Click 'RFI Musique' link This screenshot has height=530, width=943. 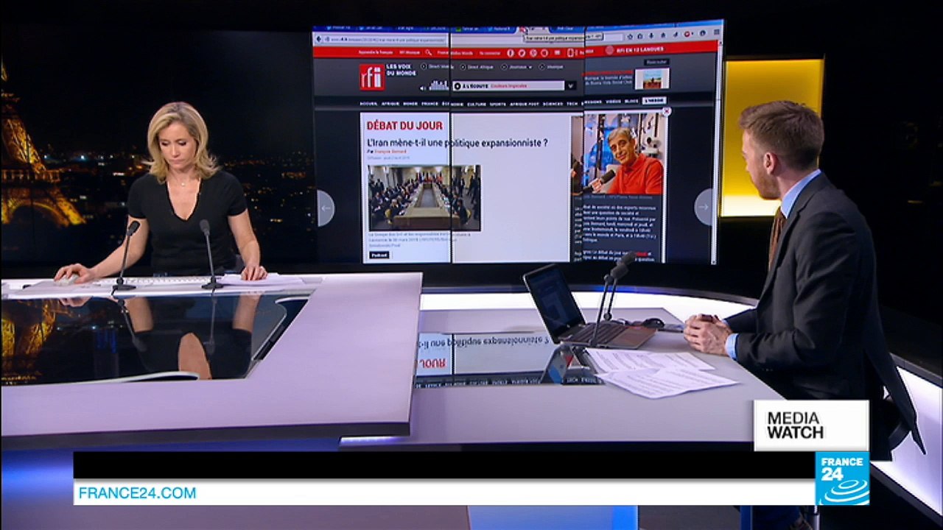coord(410,52)
